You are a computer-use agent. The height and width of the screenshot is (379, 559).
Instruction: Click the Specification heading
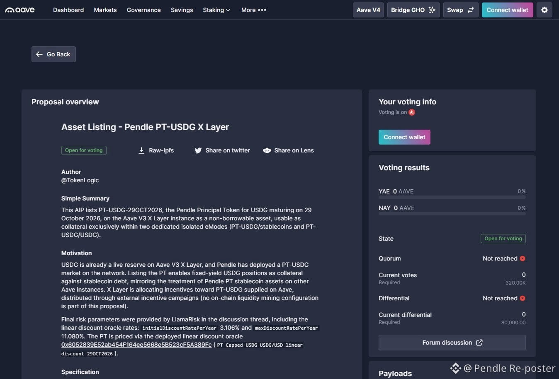click(x=80, y=372)
